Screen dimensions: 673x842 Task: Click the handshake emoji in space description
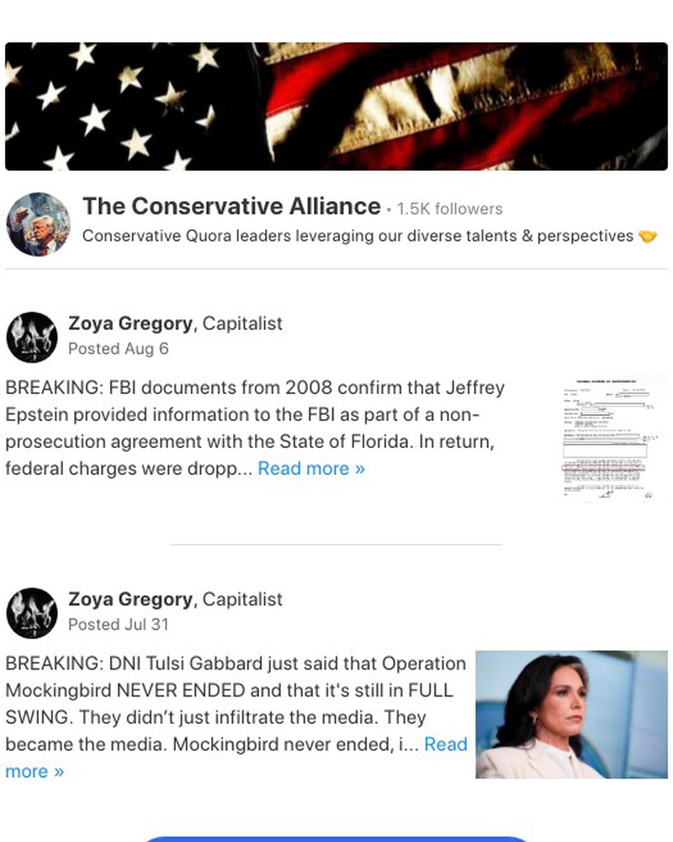(x=648, y=237)
